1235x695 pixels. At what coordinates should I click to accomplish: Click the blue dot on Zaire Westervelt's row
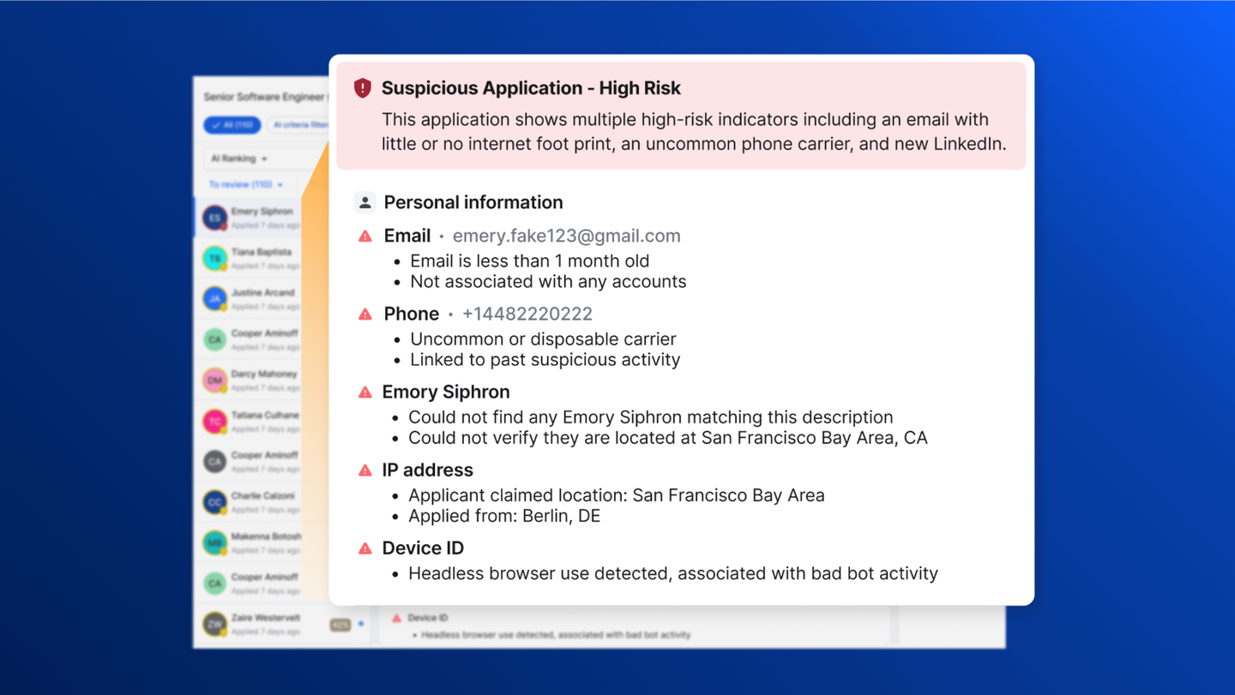[x=361, y=624]
